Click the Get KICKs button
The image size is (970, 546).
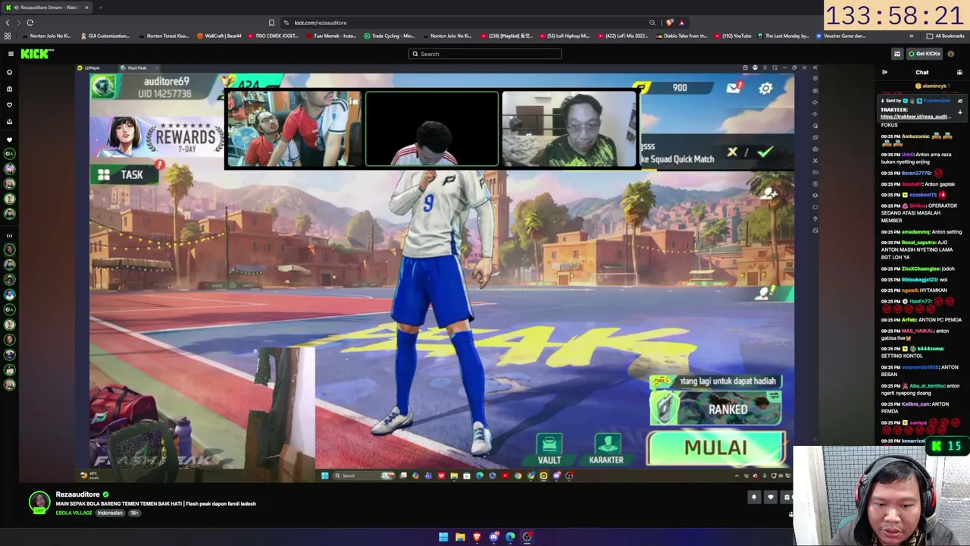click(925, 54)
